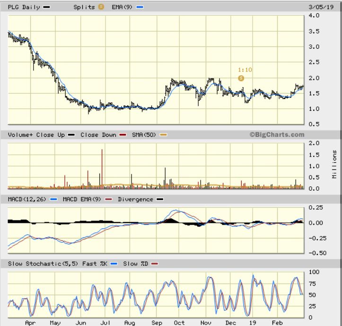Click the '2.5' price axis value
The height and width of the screenshot is (326, 342).
pos(314,62)
